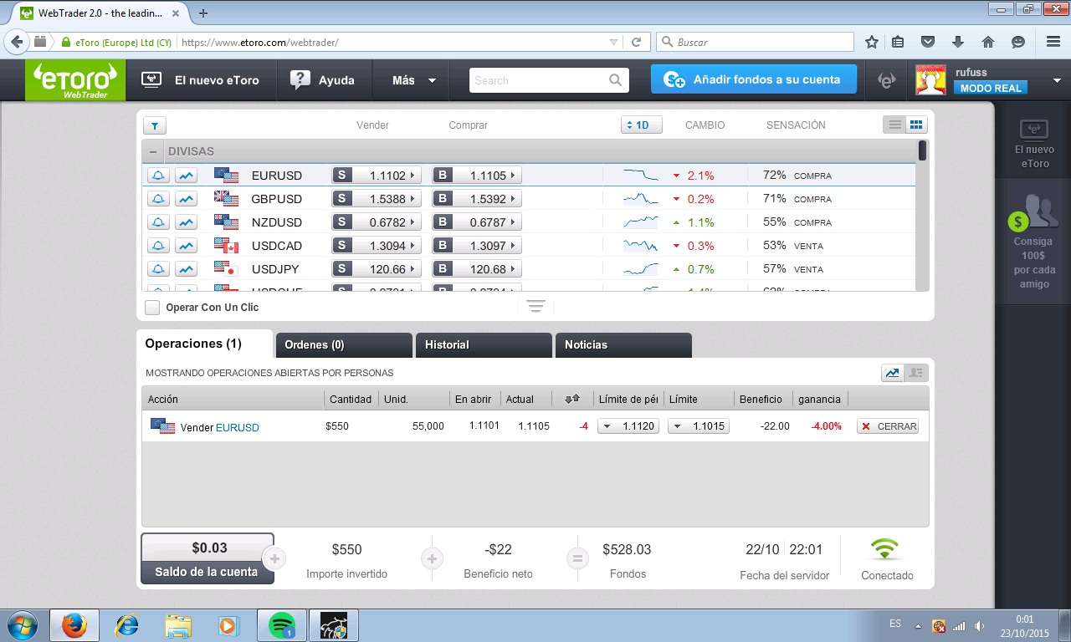Show open trades by position chart view
Screen dimensions: 1071x642
tap(893, 373)
